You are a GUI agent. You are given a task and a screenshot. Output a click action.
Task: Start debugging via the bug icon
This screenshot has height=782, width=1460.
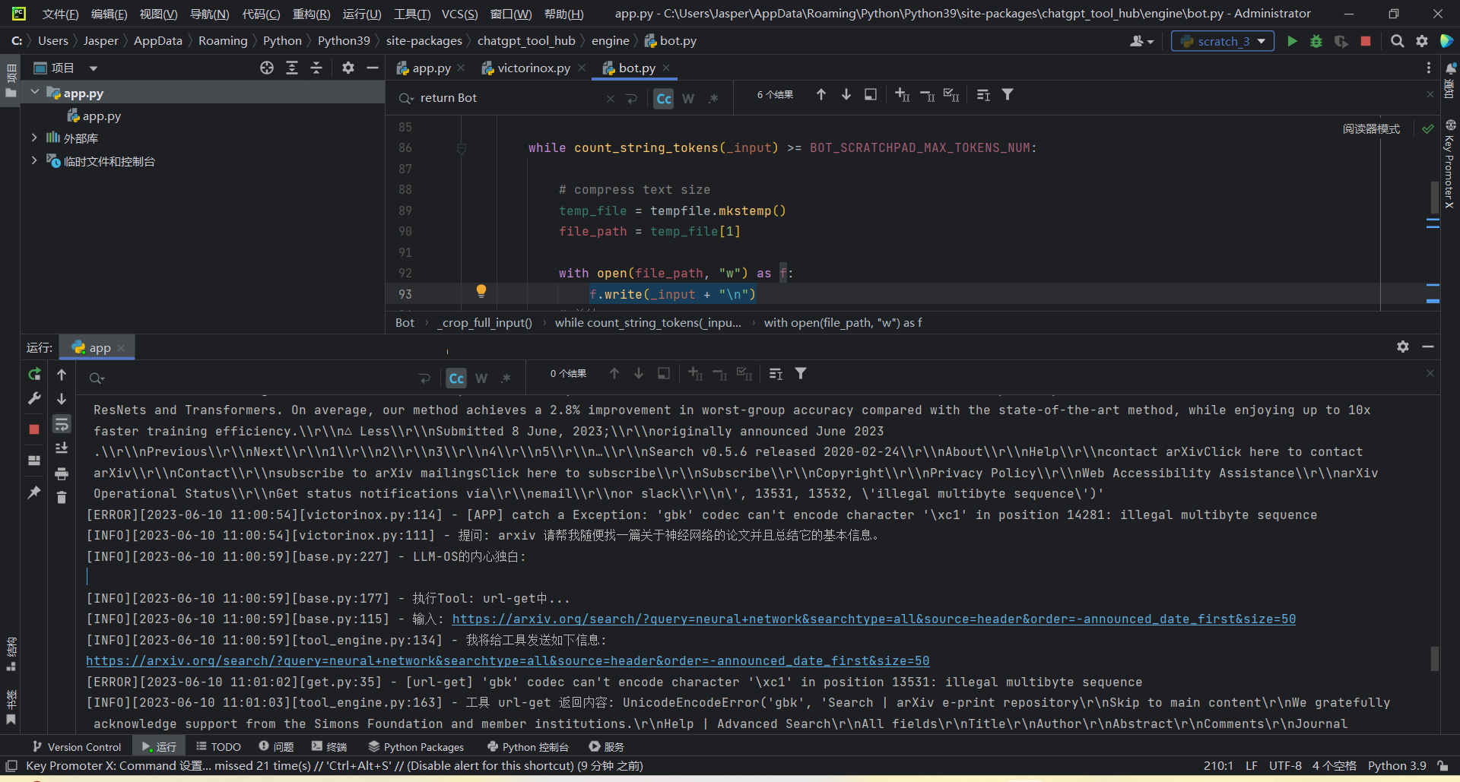1316,42
